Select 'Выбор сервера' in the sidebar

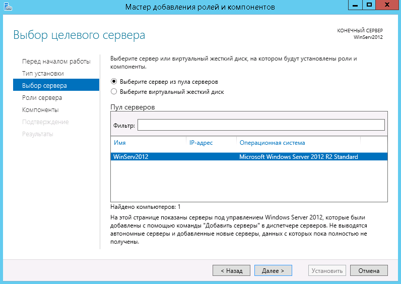click(x=44, y=86)
